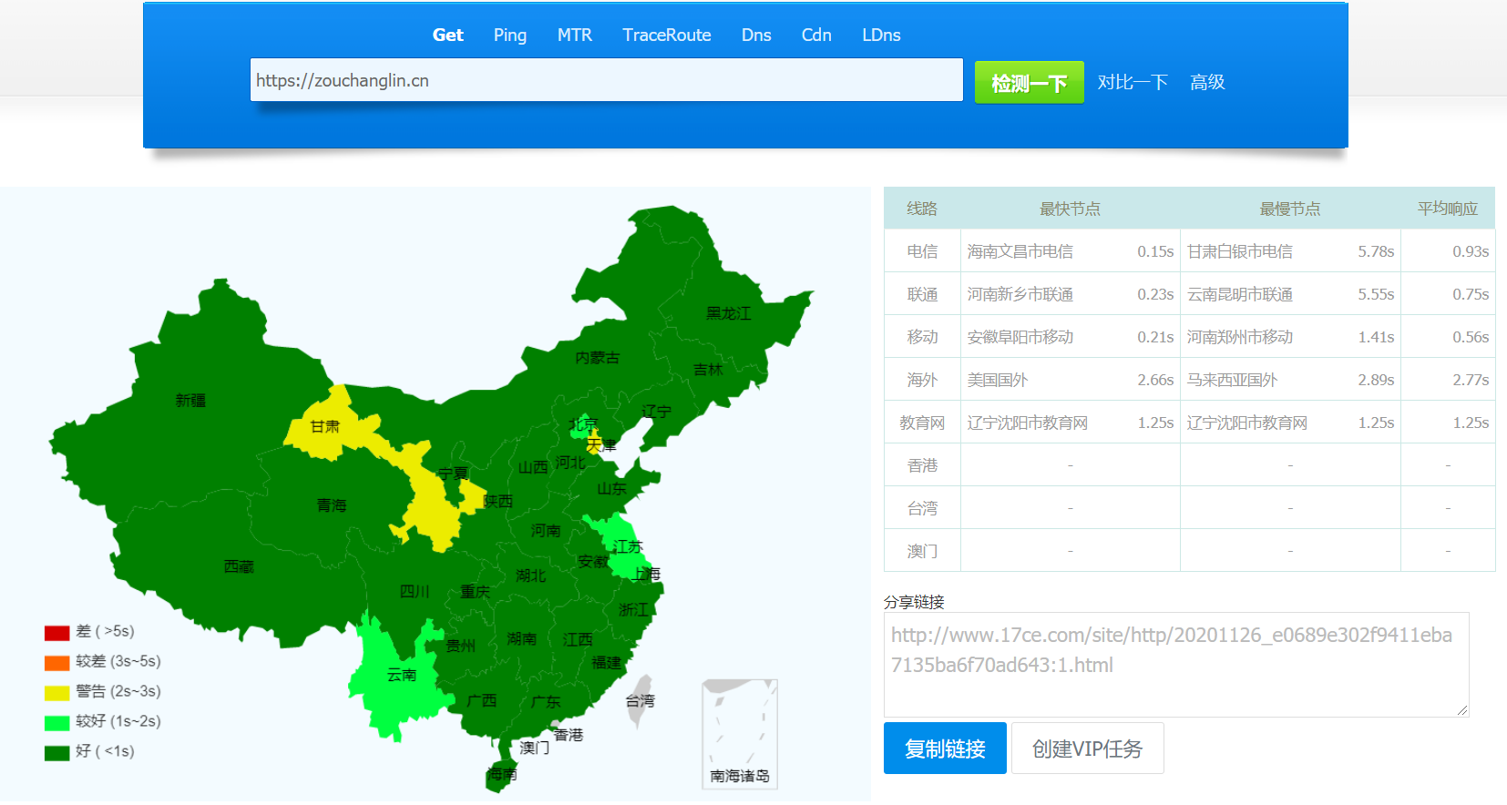This screenshot has width=1507, height=805.
Task: Open the MTR test tab
Action: click(x=574, y=36)
